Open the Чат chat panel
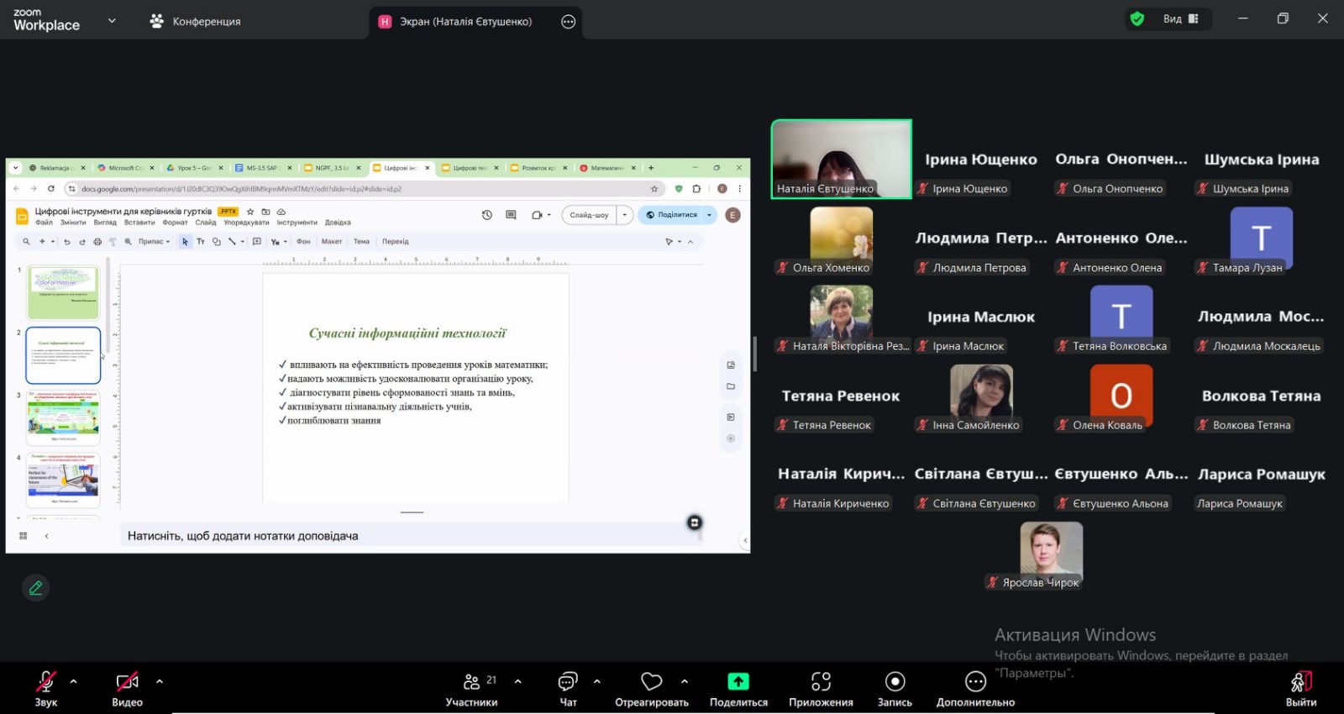 click(x=568, y=688)
